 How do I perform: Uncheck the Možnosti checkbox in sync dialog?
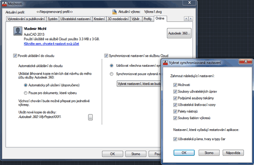pyautogui.click(x=175, y=85)
